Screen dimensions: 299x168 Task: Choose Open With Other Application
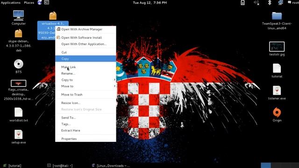[85, 44]
